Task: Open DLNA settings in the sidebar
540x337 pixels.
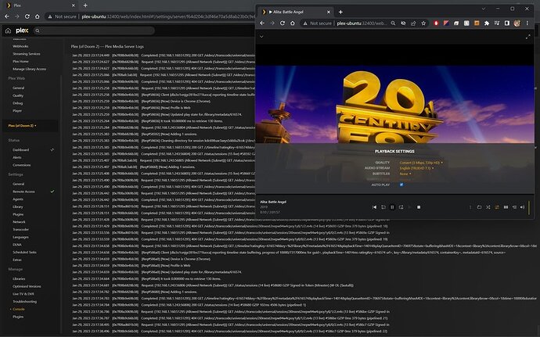Action: (x=17, y=245)
